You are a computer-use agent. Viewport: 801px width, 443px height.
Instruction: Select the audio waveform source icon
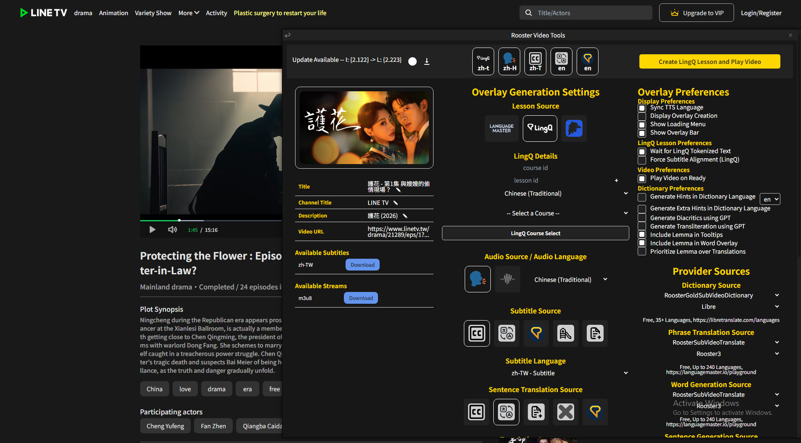pyautogui.click(x=507, y=279)
